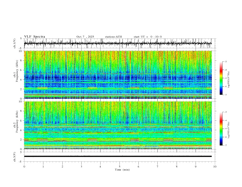Click the "VLF Spectra" plot title
The image size is (242, 187).
click(35, 37)
